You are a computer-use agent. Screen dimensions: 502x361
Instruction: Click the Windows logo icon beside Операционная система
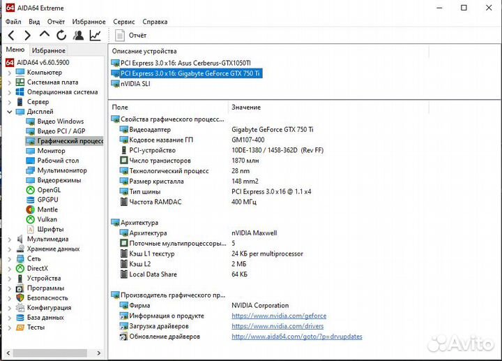click(x=20, y=92)
